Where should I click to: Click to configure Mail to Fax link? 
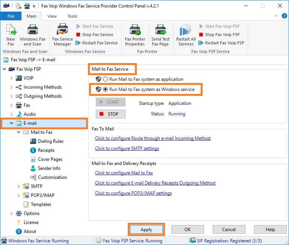click(x=124, y=173)
